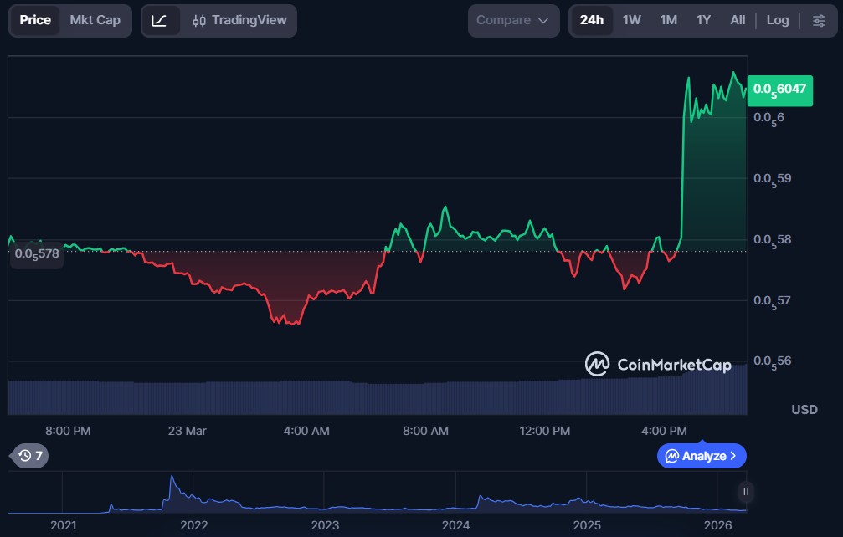Toggle the Mkt Cap view
The width and height of the screenshot is (843, 537).
(x=95, y=20)
